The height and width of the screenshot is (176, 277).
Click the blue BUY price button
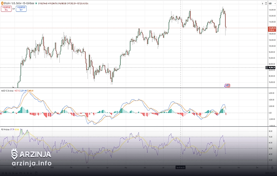pyautogui.click(x=21, y=9)
